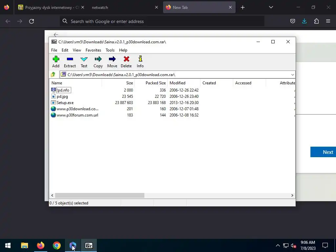
Task: Open Google Chrome from taskbar
Action: [57, 245]
